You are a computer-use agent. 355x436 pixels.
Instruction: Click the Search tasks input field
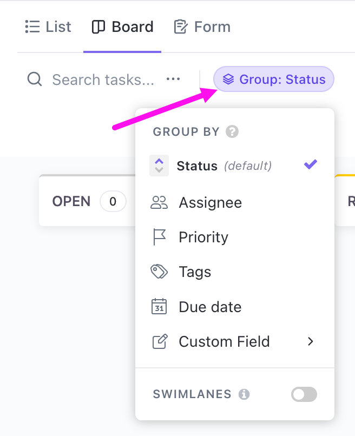[103, 80]
